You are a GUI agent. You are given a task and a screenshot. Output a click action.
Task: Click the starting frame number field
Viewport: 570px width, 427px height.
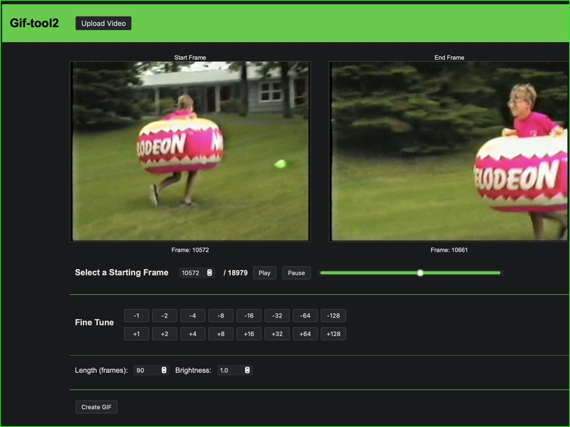click(197, 273)
